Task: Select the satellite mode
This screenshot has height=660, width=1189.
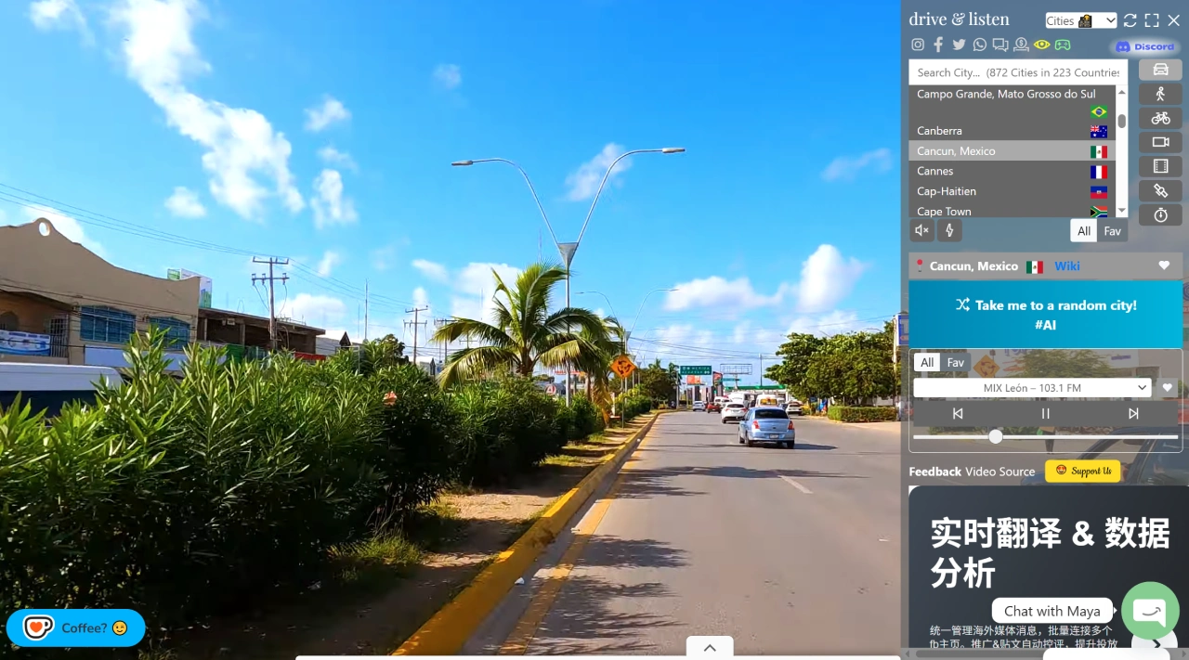Action: coord(1160,190)
